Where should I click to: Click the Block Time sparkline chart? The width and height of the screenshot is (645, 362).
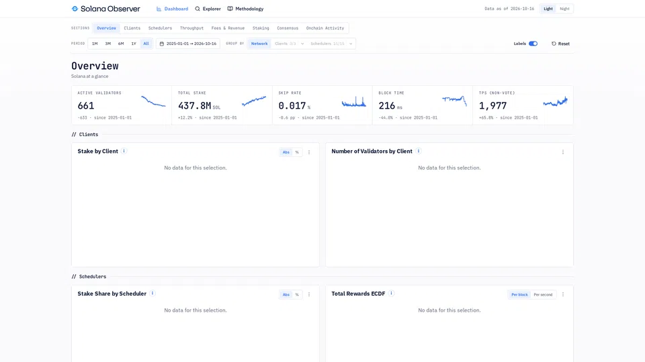(454, 101)
